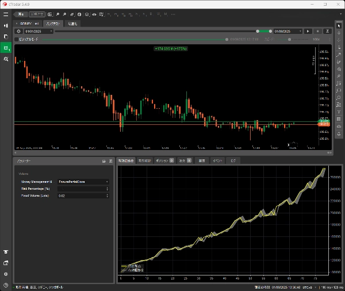This screenshot has height=291, width=345.
Task: Adjust the Risk Percentage stepper arrows
Action: (x=108, y=189)
